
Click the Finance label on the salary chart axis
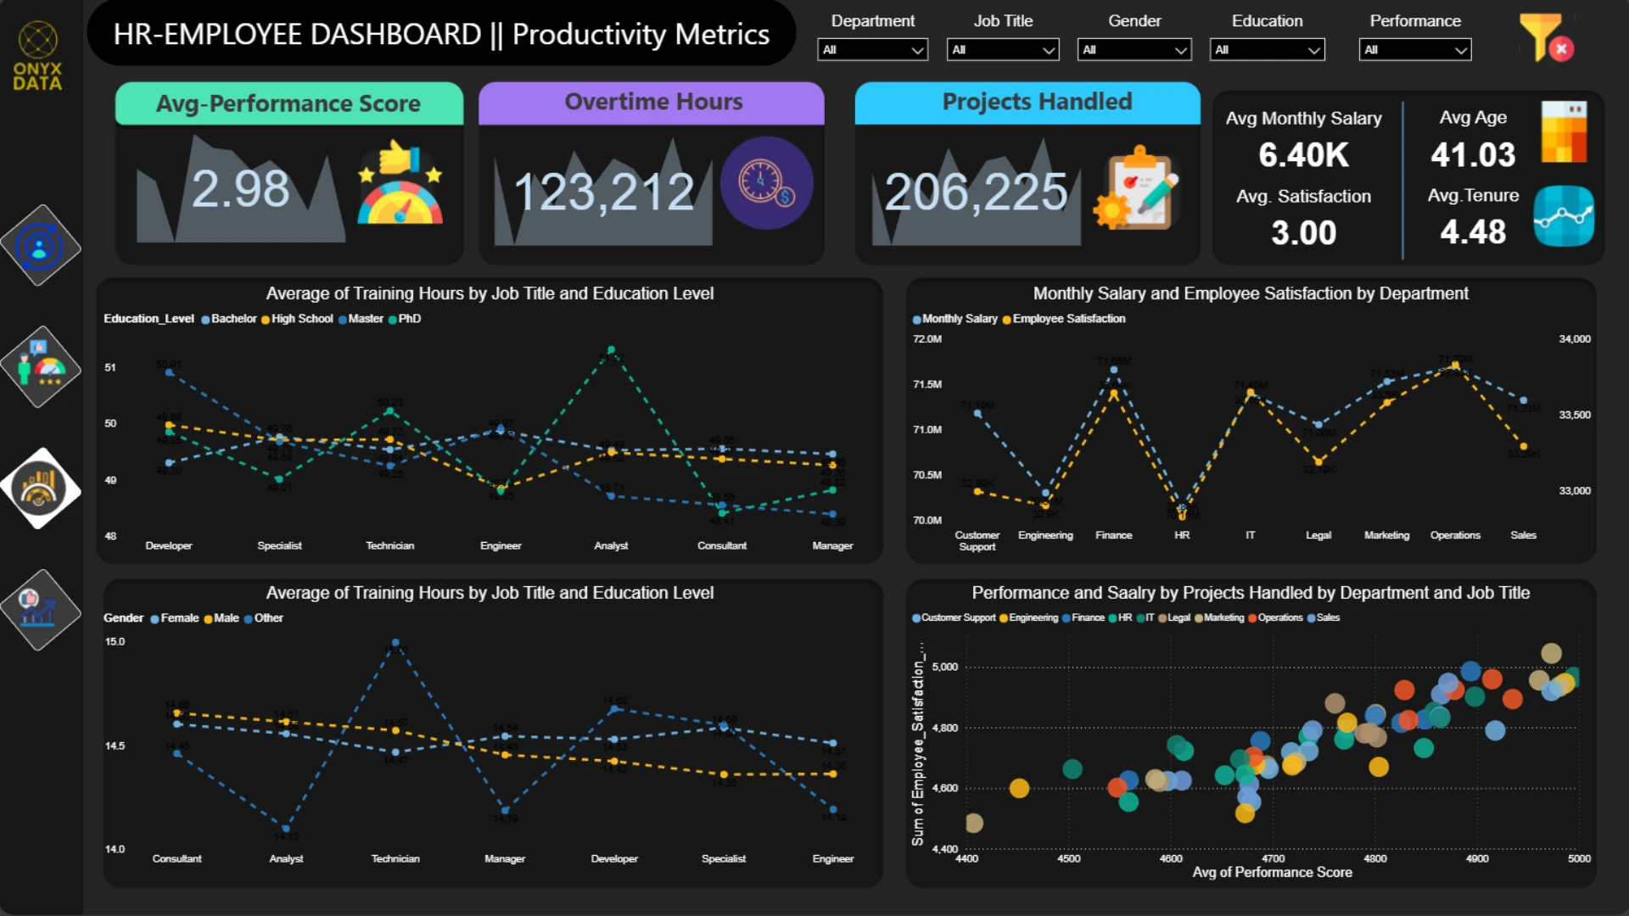point(1113,535)
